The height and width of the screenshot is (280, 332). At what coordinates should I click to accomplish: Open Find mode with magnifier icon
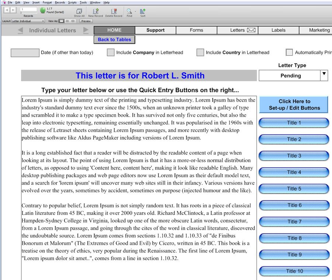coord(129,11)
